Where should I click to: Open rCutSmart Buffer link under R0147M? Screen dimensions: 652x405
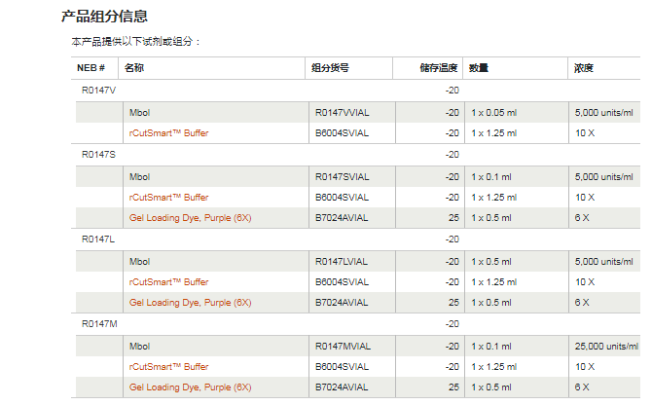[168, 366]
